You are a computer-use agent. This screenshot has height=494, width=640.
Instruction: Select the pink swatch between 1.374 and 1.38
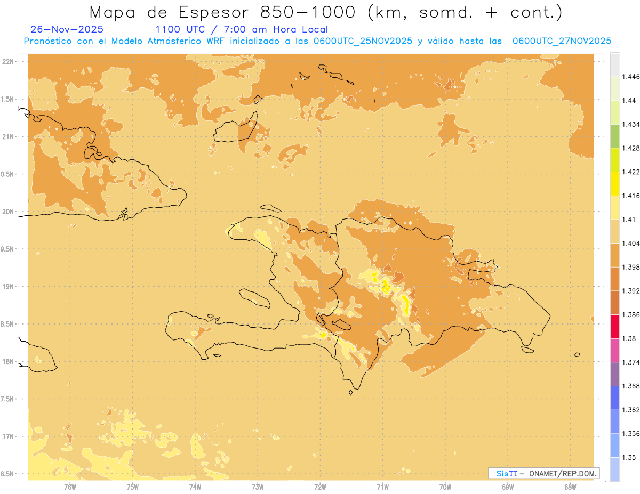[615, 350]
